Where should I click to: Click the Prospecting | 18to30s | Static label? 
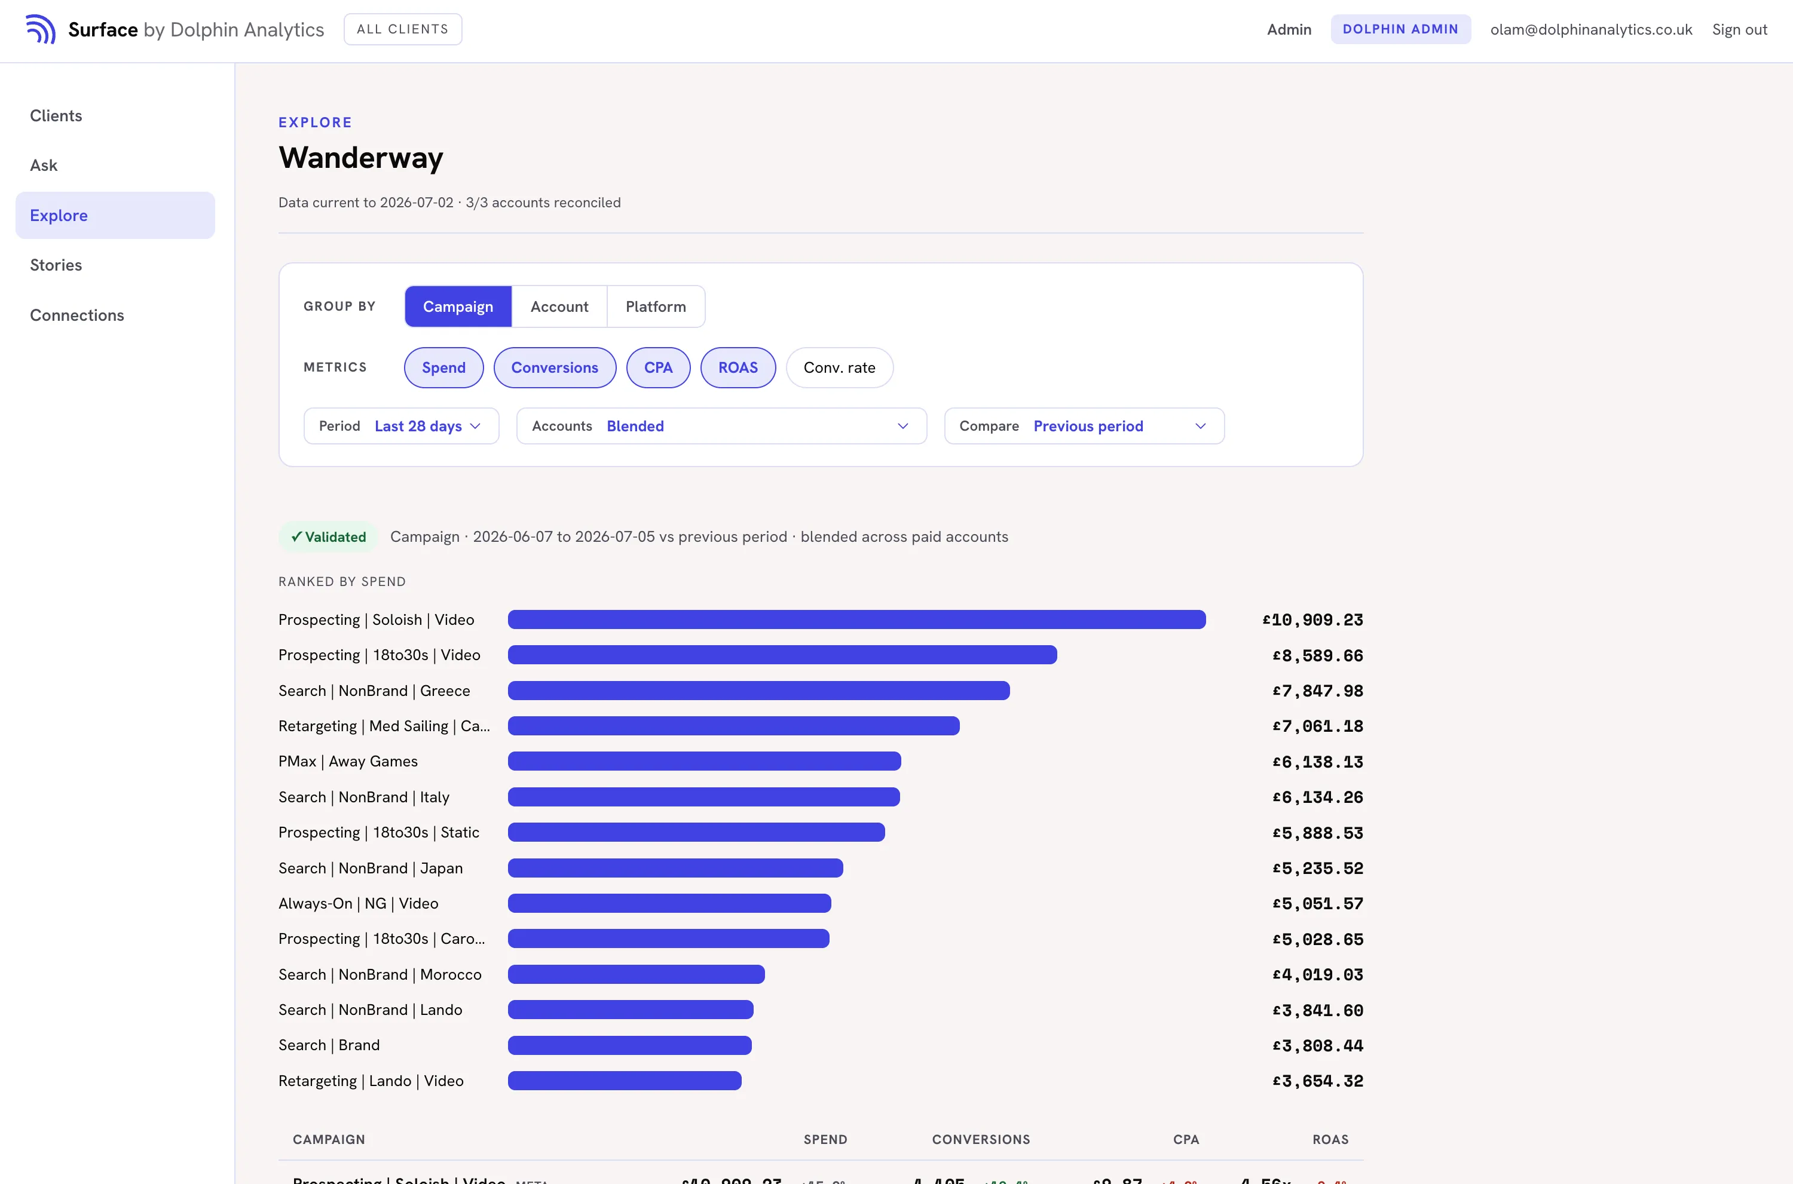[x=378, y=833]
